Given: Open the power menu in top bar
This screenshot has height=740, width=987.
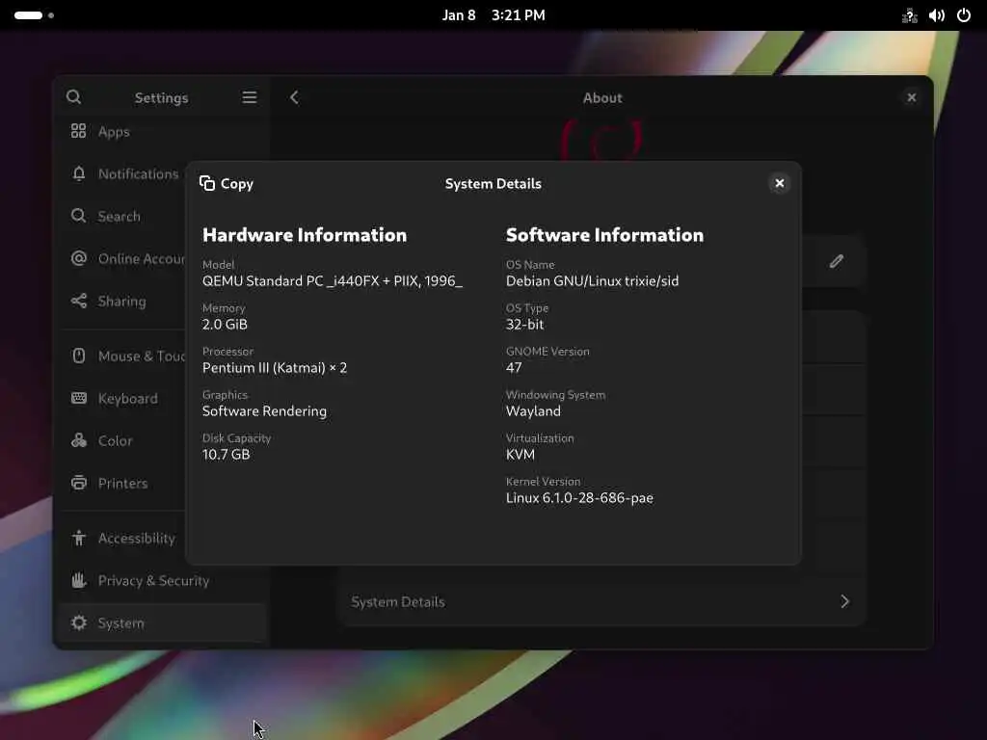Looking at the screenshot, I should 964,15.
